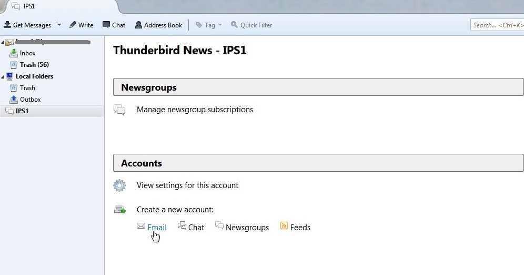524x275 pixels.
Task: Click the Quick Filter magnifier icon
Action: [234, 25]
